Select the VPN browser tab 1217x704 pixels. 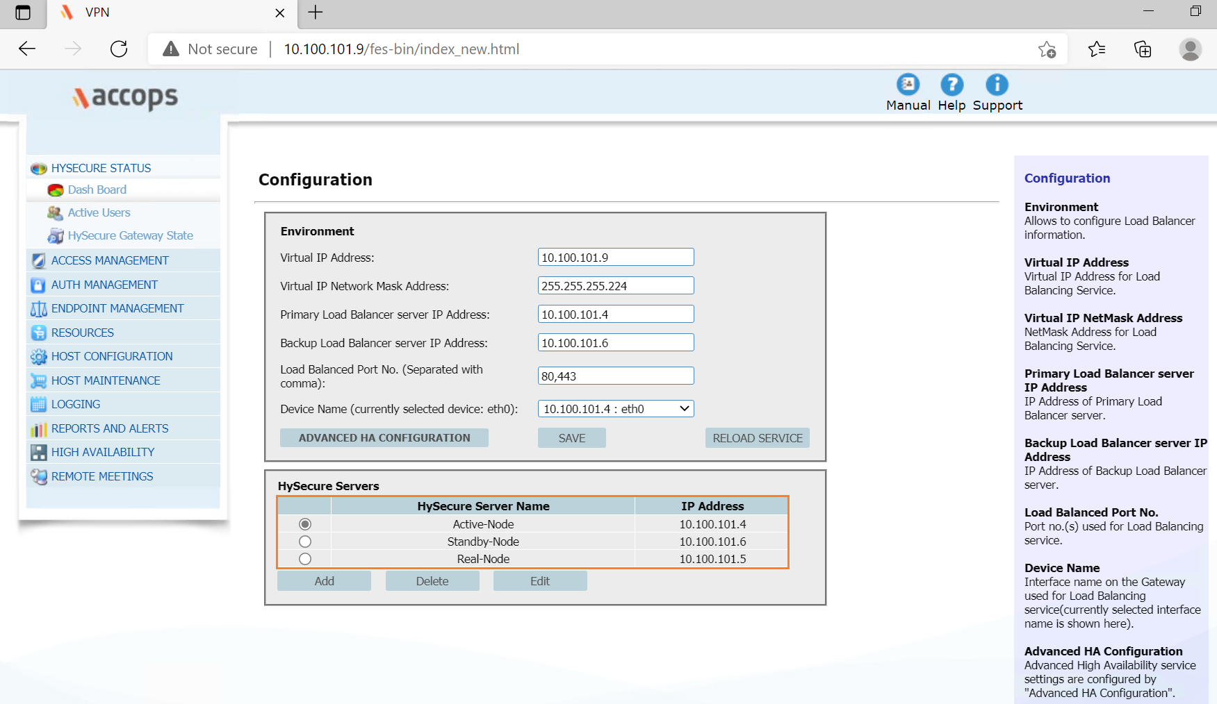[x=172, y=13]
